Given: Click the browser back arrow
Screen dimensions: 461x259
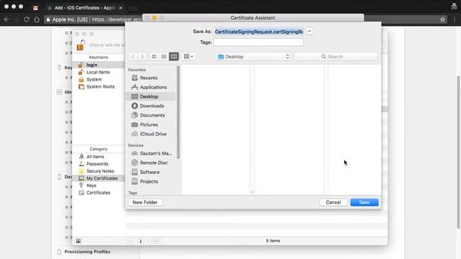Looking at the screenshot, I should (x=6, y=19).
